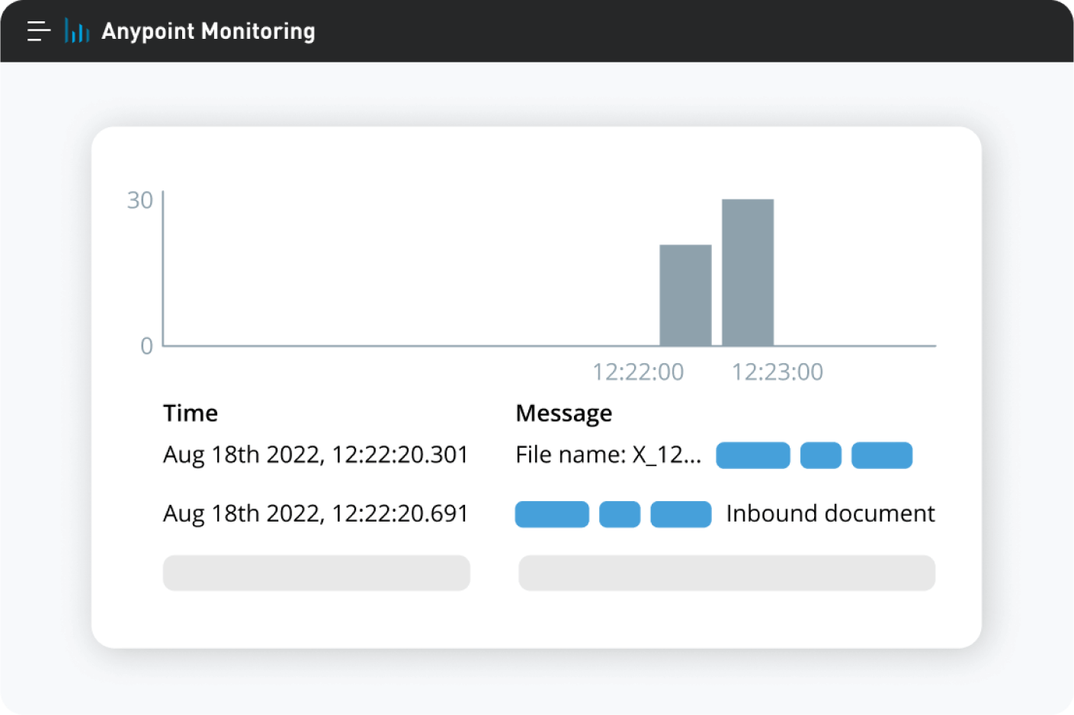This screenshot has width=1074, height=715.
Task: Click the Anypoint Monitoring bar-chart logo
Action: (77, 30)
